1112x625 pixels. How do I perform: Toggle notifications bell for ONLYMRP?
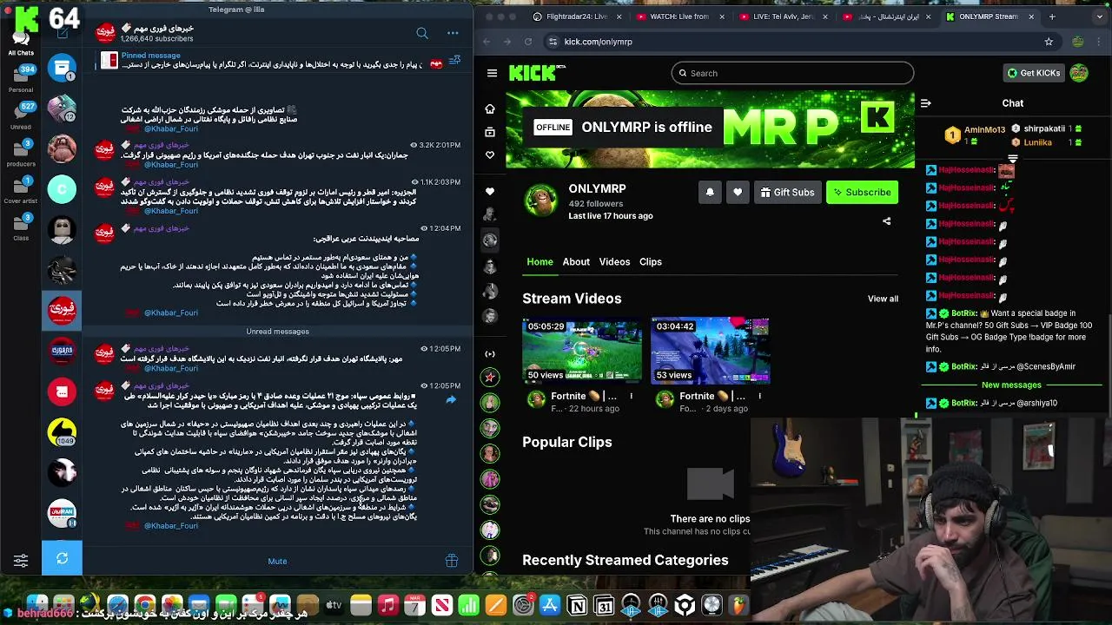(710, 193)
